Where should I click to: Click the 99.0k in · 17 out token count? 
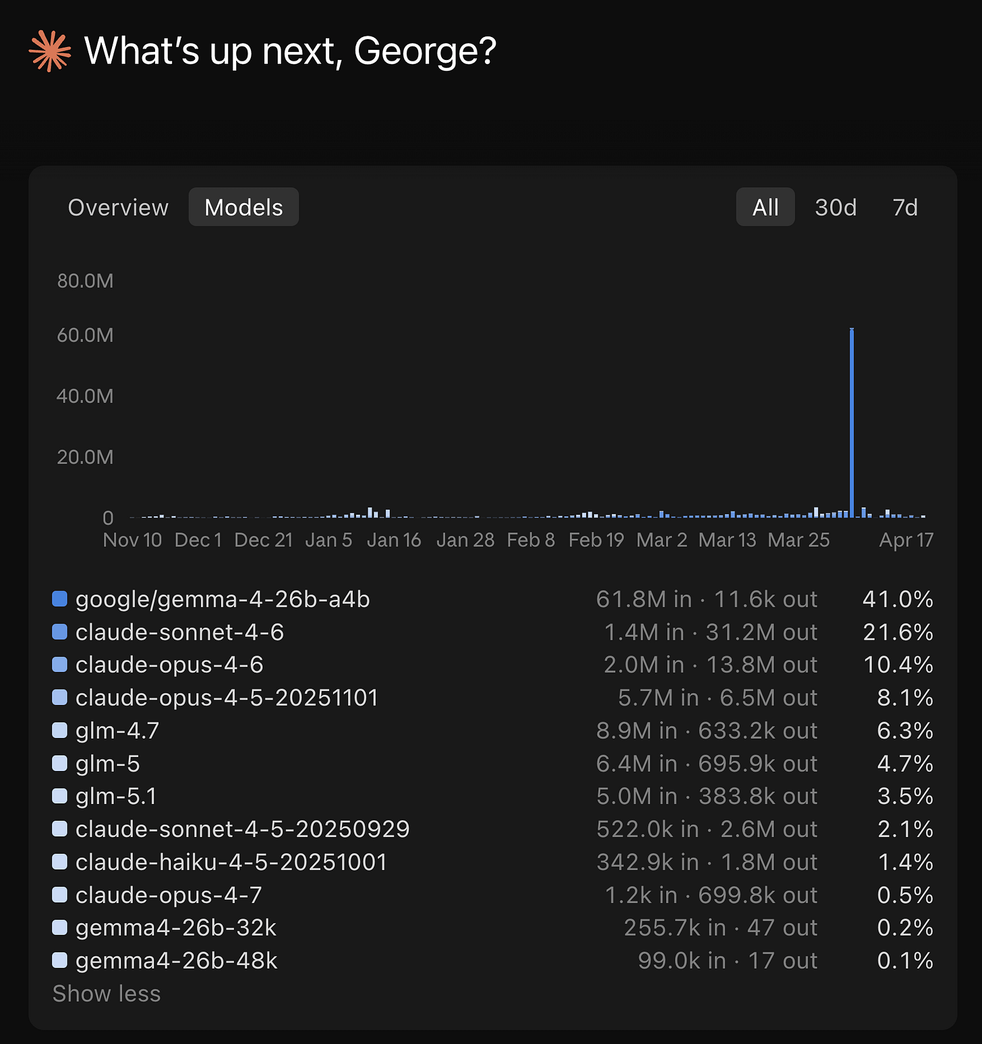pos(728,960)
